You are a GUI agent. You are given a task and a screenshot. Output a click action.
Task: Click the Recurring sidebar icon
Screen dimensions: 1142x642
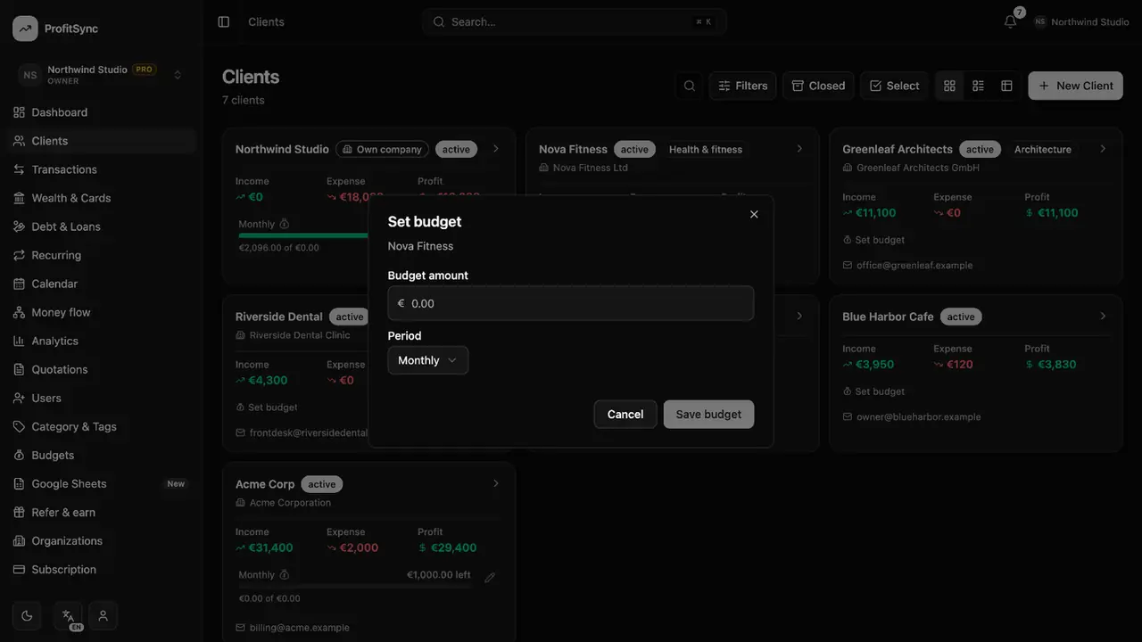tap(19, 255)
